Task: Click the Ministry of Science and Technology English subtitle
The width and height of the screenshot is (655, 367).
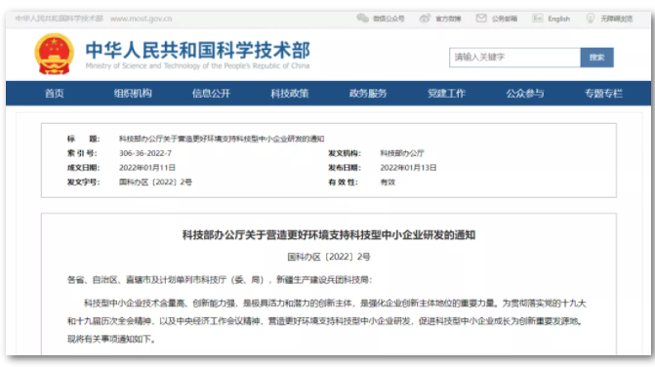Action: tap(197, 66)
